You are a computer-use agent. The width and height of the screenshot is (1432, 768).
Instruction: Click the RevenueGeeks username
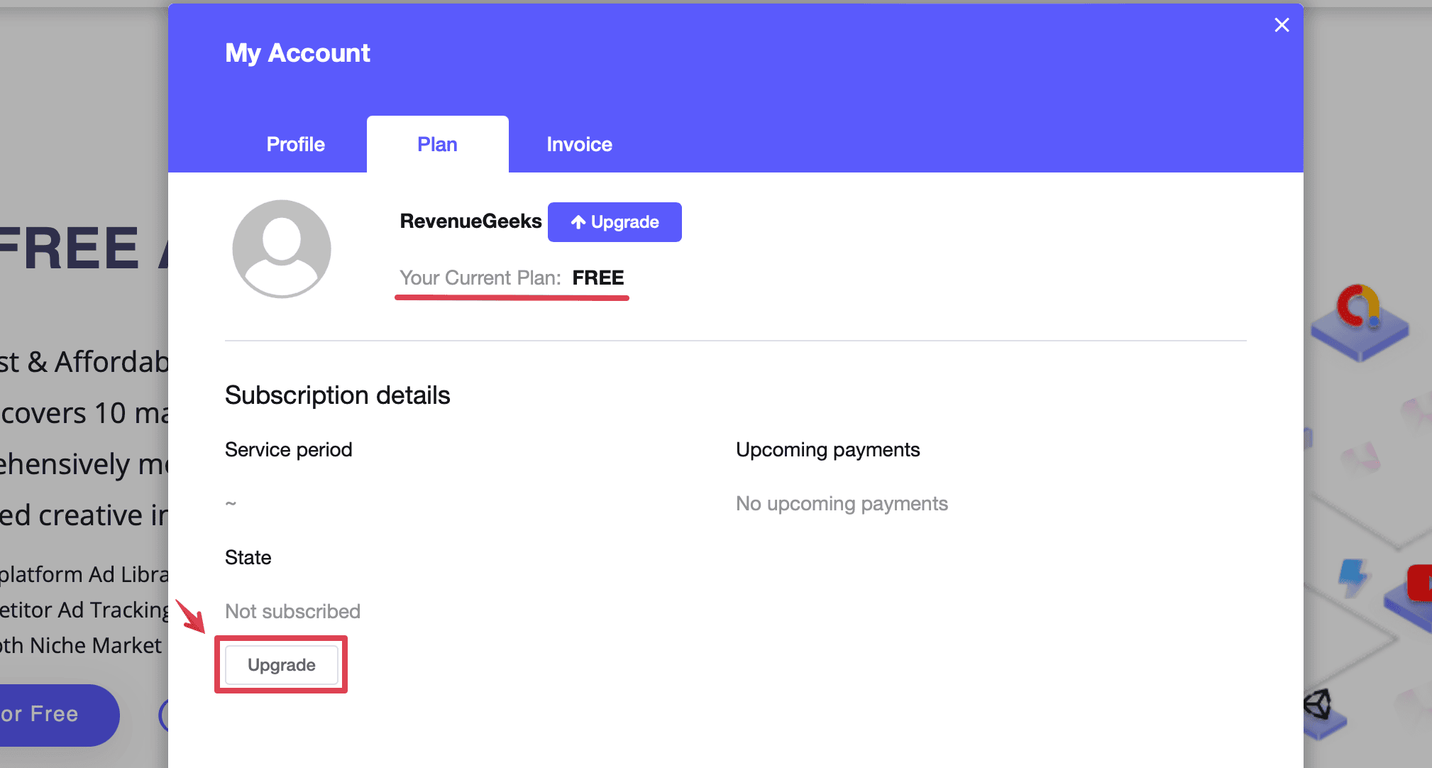tap(470, 221)
